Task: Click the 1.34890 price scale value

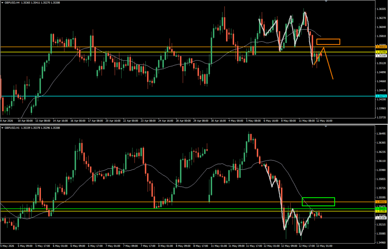Action: point(381,72)
